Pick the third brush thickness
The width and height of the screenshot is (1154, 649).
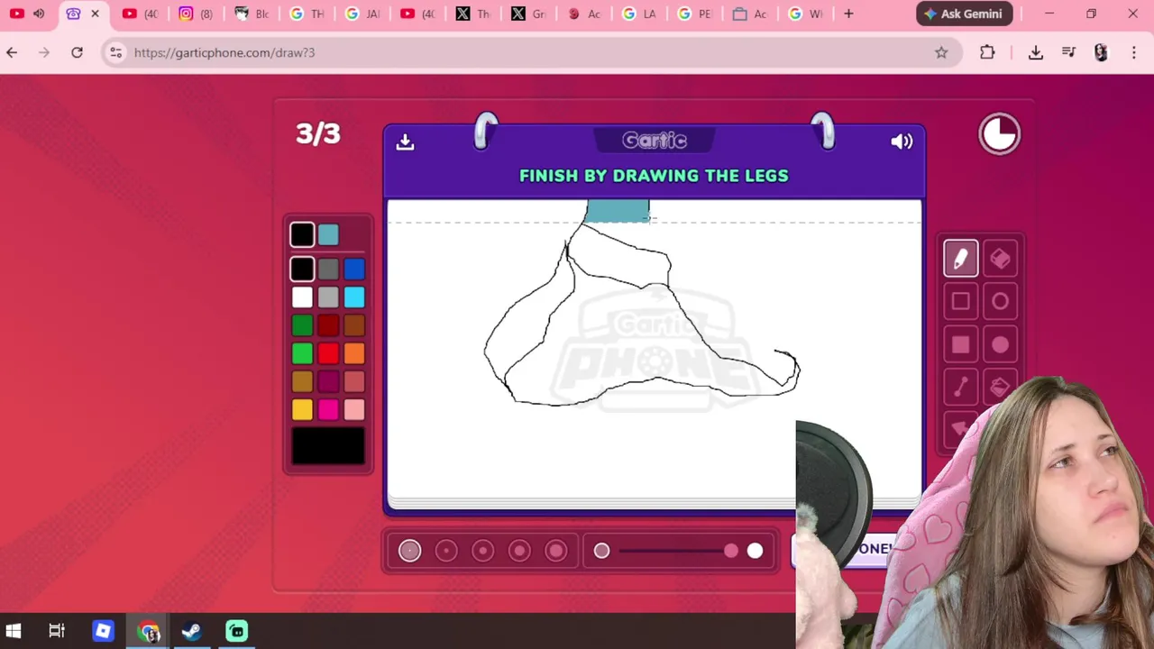coord(482,551)
